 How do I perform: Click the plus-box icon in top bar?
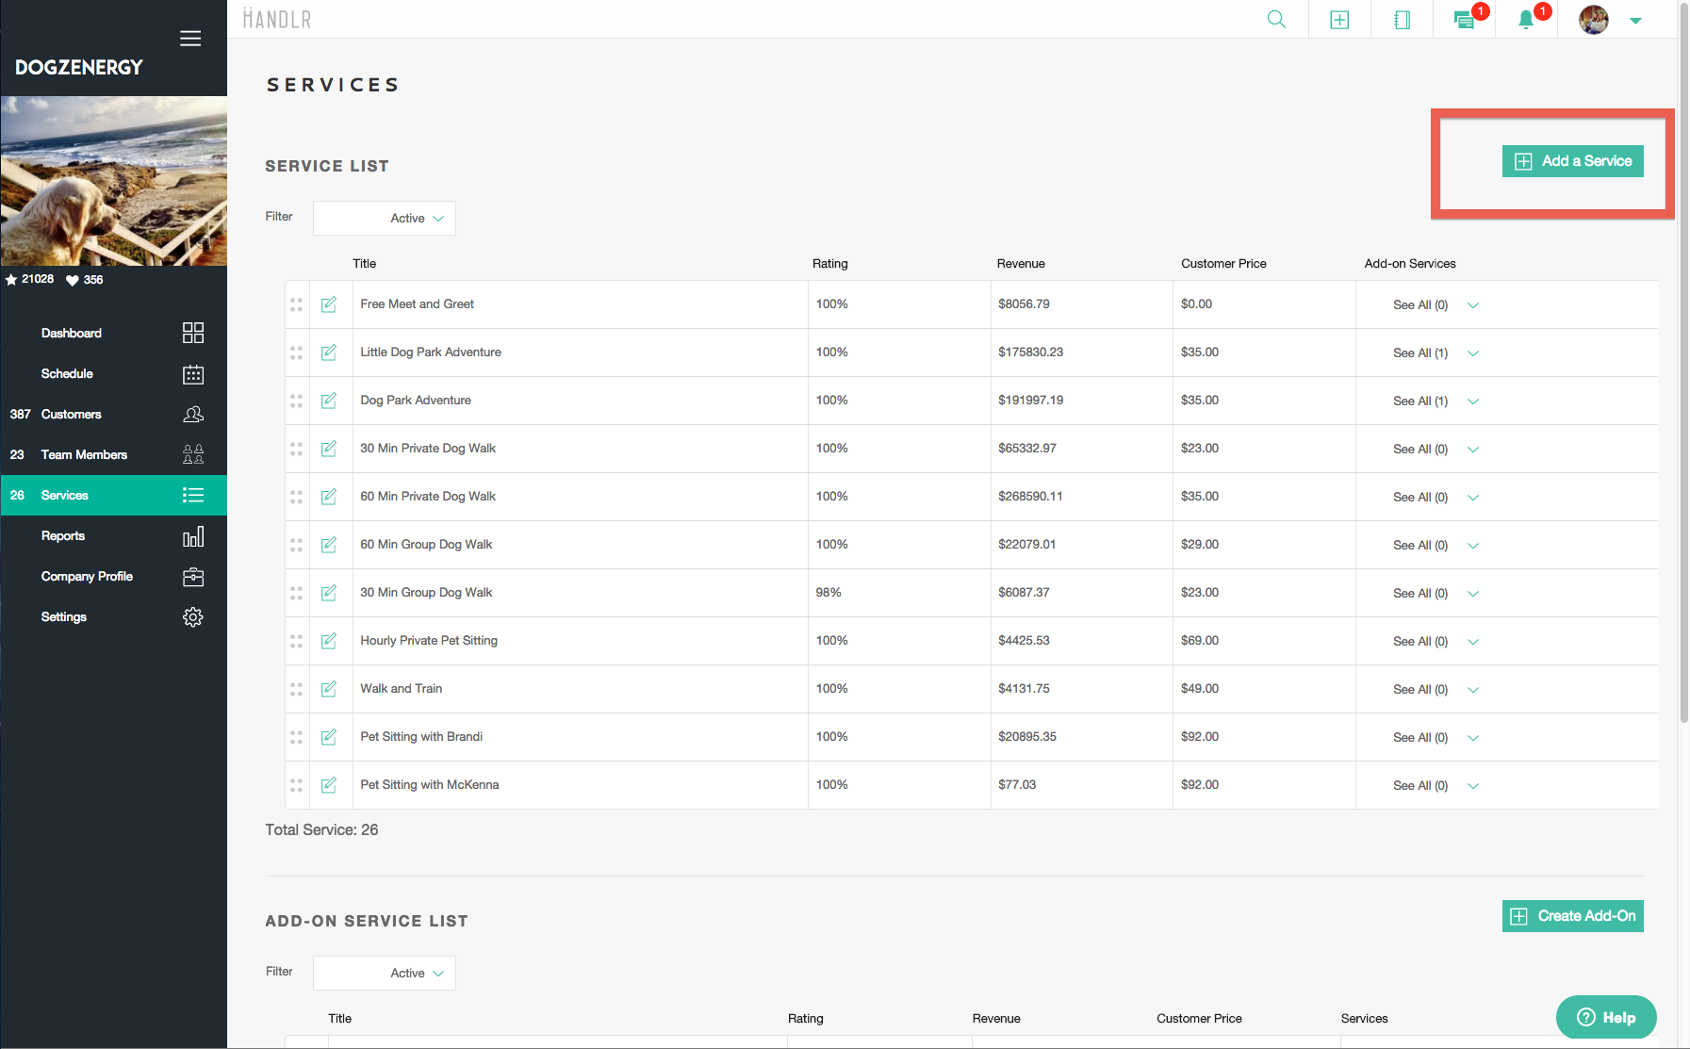[1339, 20]
